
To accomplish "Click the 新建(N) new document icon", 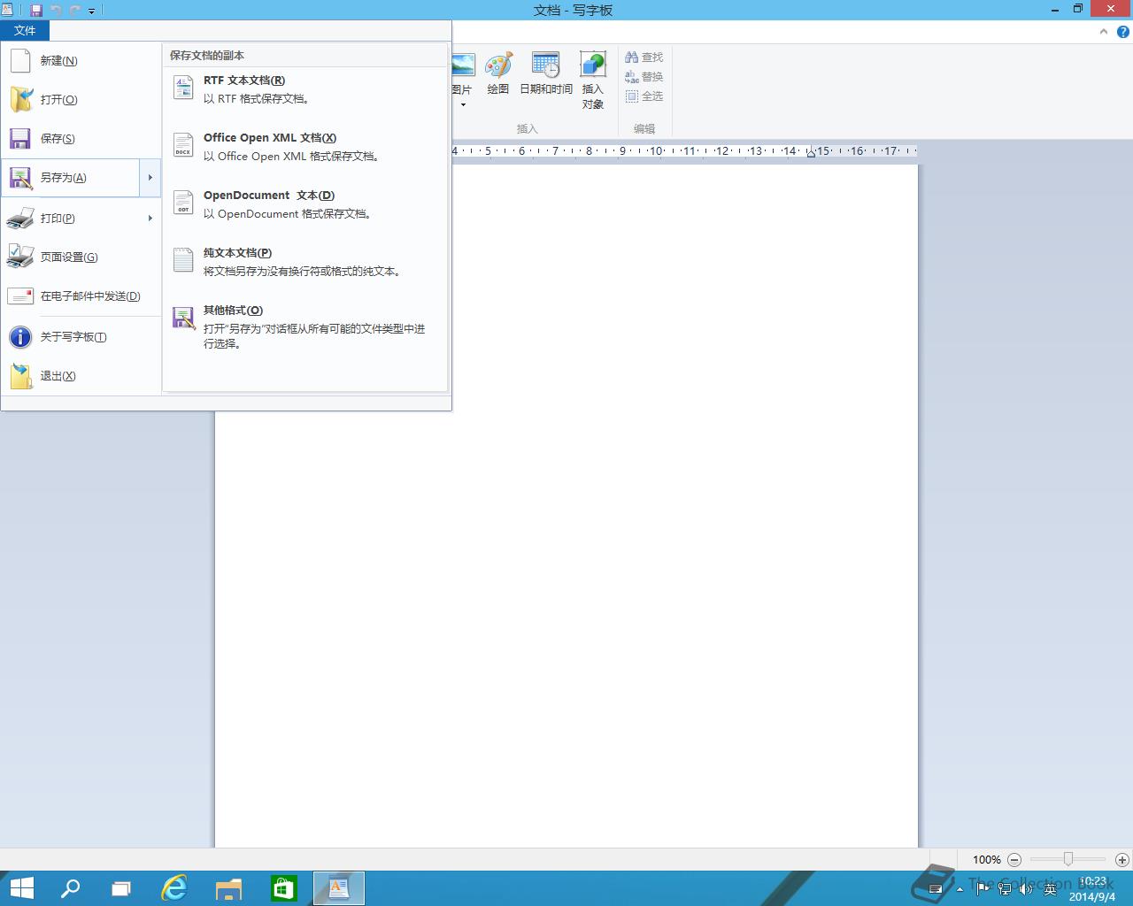I will tap(20, 61).
